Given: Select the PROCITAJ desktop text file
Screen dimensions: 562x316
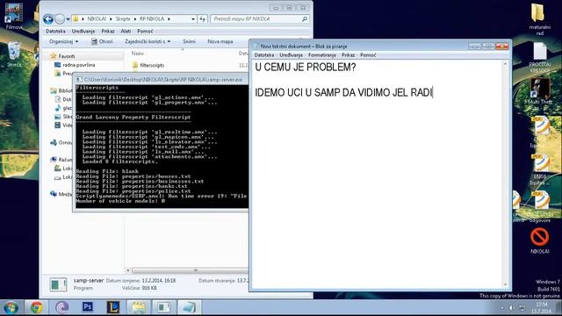Looking at the screenshot, I should [539, 58].
